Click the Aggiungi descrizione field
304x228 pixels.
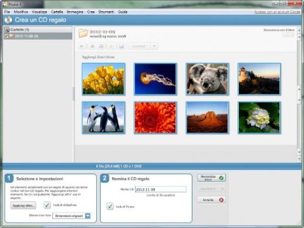click(98, 57)
